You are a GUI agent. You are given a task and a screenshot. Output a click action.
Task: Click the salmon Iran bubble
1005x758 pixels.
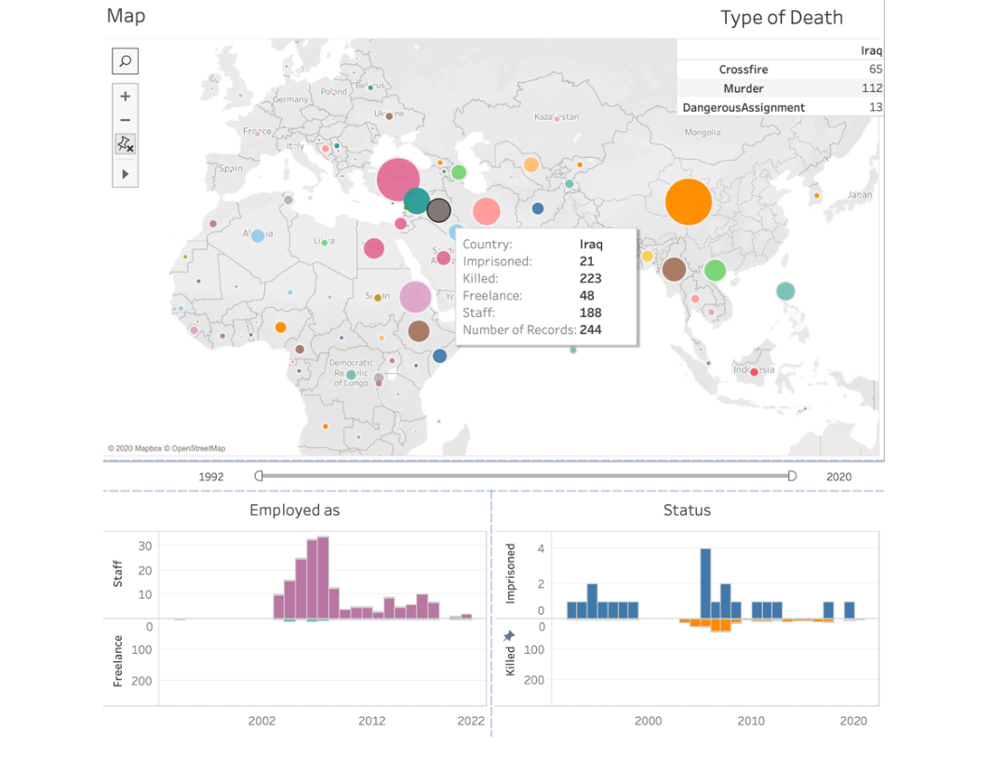pos(487,211)
